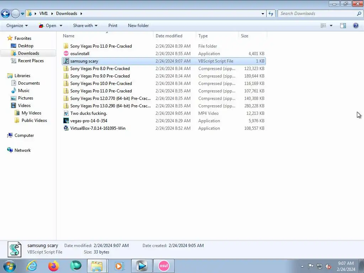364x273 pixels.
Task: Open the Documents library
Action: point(29,83)
